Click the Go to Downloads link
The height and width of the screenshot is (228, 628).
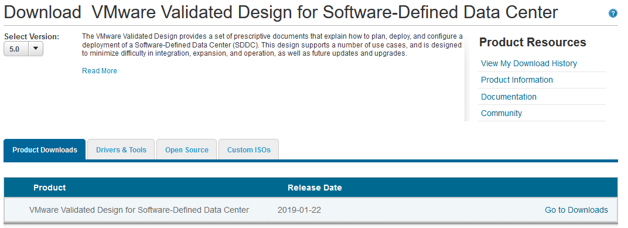click(x=576, y=210)
